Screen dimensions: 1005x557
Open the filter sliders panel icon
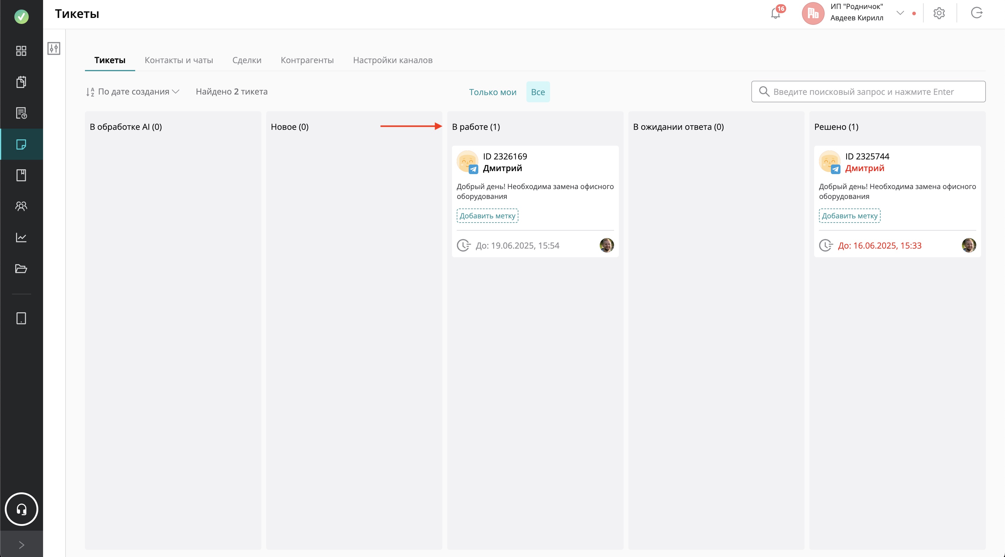[x=54, y=49]
